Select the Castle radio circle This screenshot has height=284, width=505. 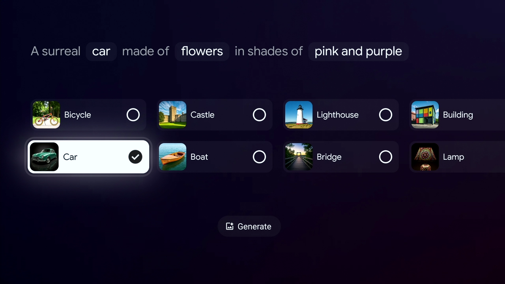coord(259,115)
